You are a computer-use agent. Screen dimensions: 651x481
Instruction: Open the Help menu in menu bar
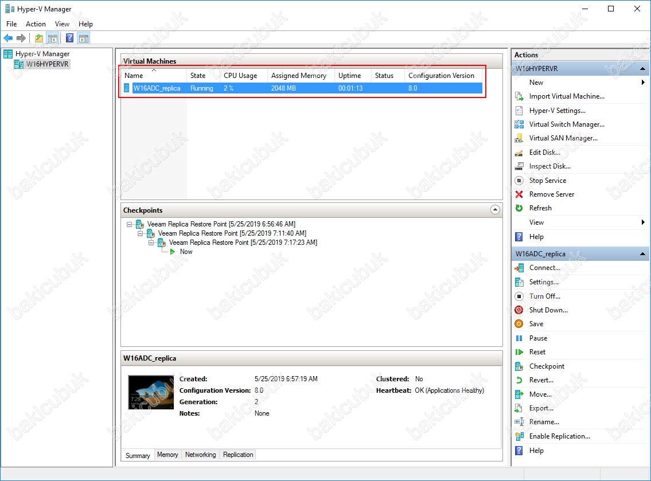click(85, 24)
